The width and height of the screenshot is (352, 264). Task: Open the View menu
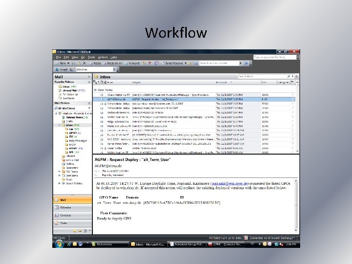[x=75, y=57]
